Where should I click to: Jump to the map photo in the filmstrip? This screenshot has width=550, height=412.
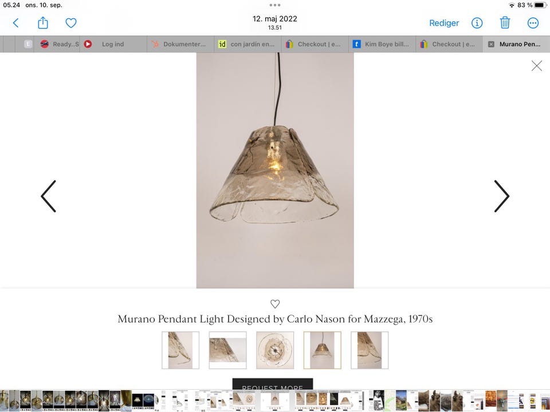pyautogui.click(x=390, y=401)
